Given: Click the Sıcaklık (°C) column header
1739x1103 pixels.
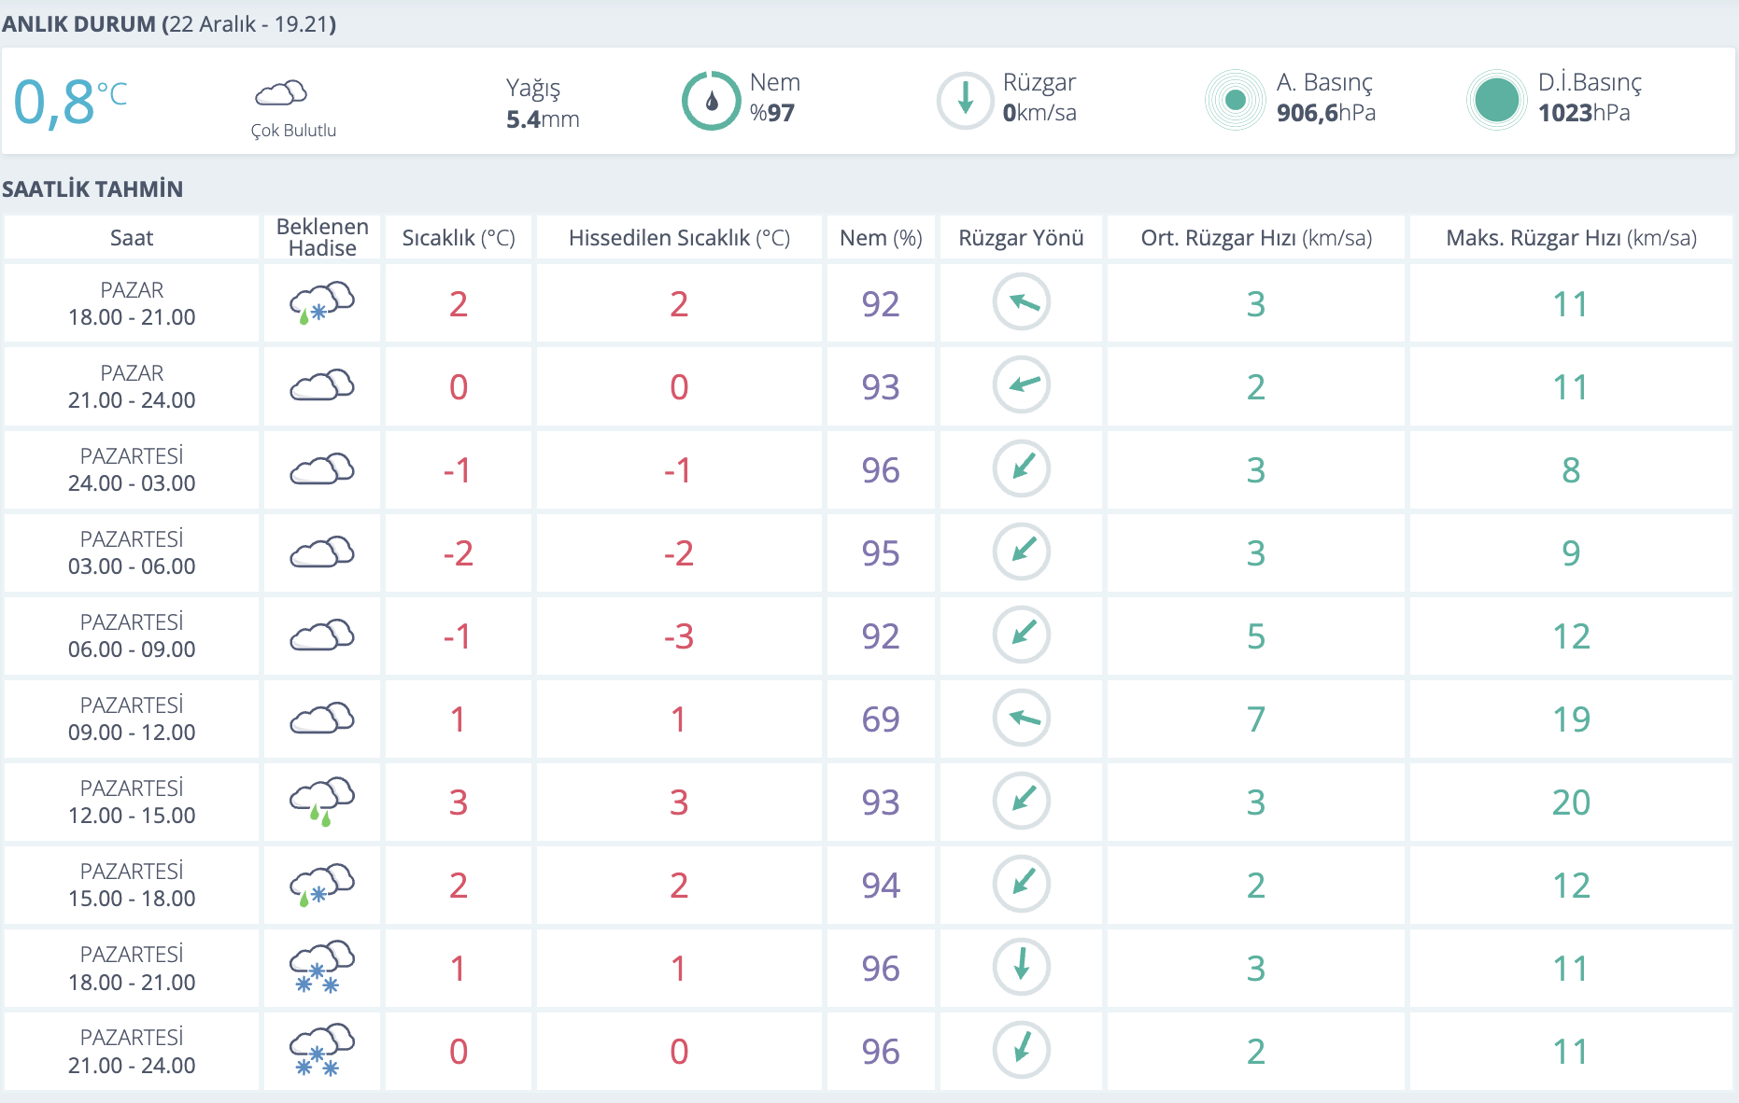Looking at the screenshot, I should click(459, 238).
